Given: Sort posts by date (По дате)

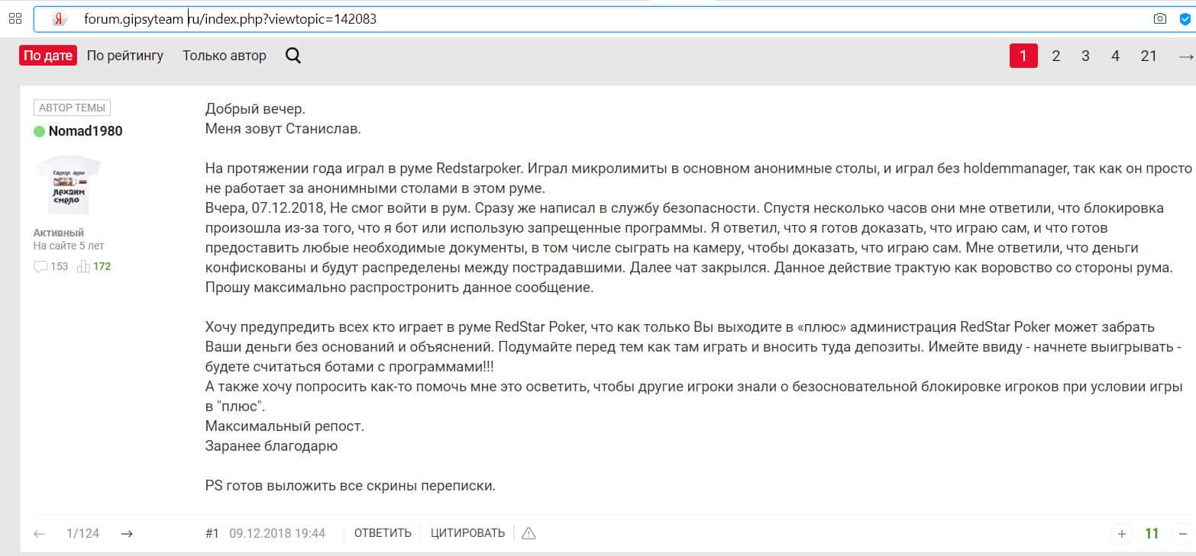Looking at the screenshot, I should coord(48,56).
